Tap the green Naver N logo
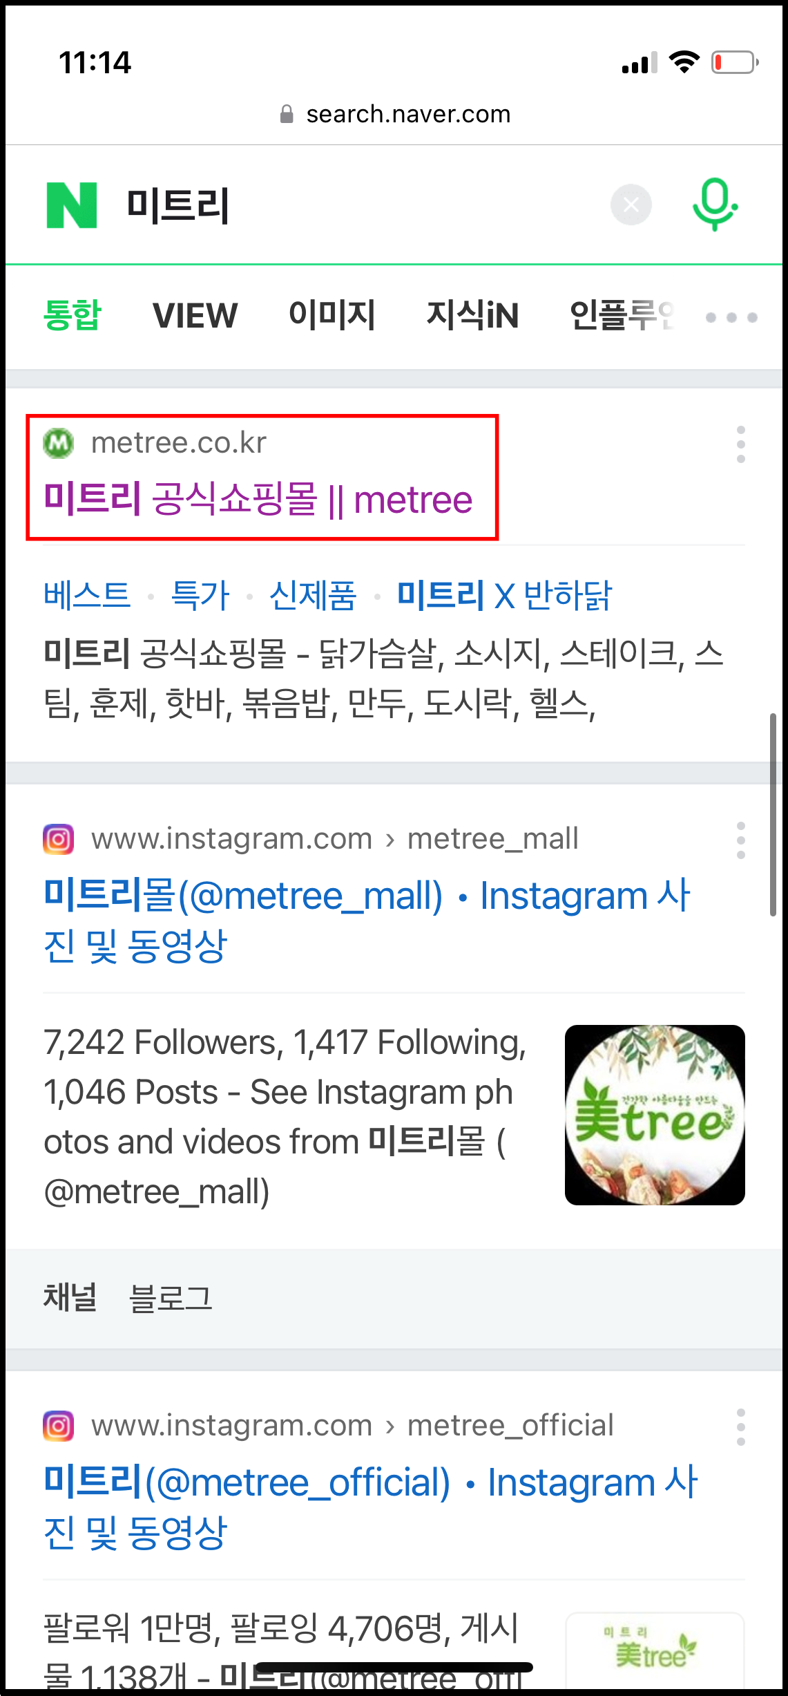788x1696 pixels. tap(72, 205)
